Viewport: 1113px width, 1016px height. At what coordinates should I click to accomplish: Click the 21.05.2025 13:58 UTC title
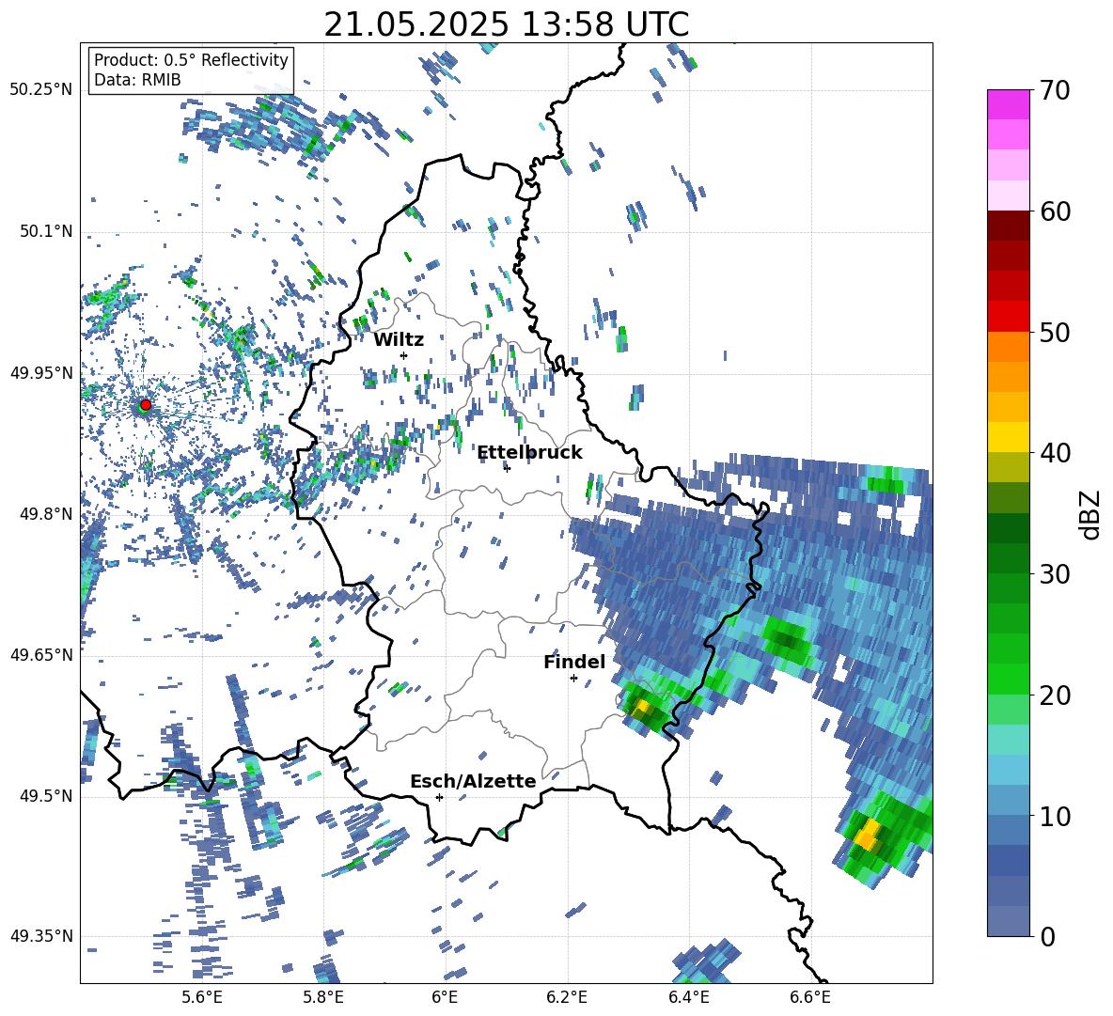click(507, 24)
